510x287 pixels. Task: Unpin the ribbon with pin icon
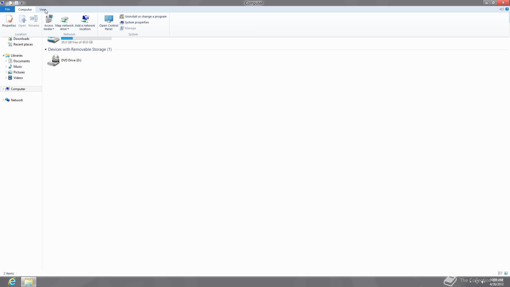tap(501, 9)
